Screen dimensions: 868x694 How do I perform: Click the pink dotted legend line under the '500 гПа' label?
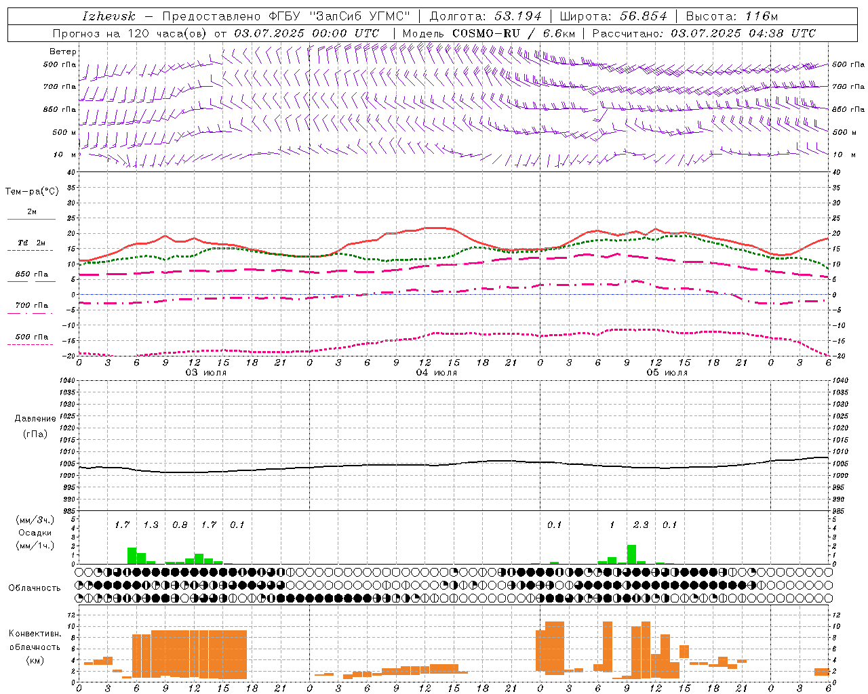click(31, 344)
